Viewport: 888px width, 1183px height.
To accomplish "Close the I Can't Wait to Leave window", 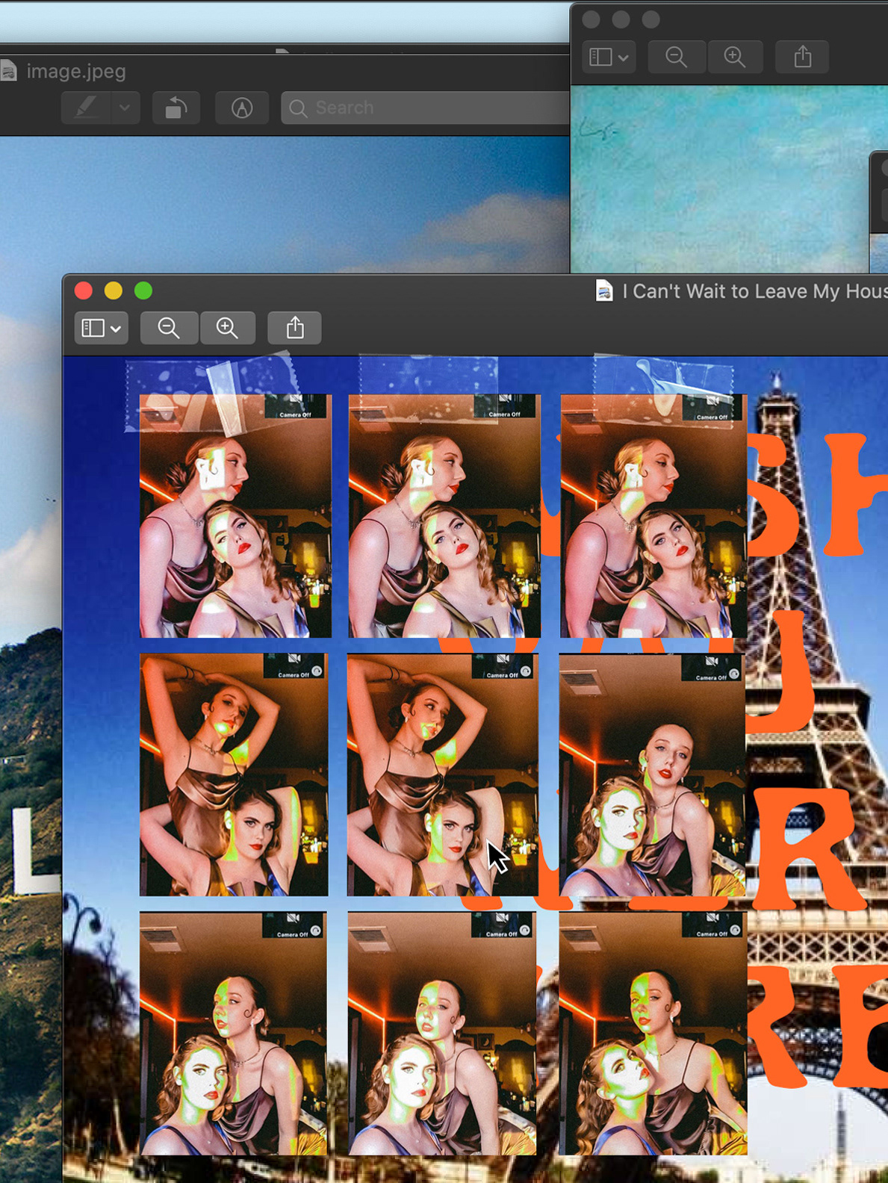I will tap(84, 291).
